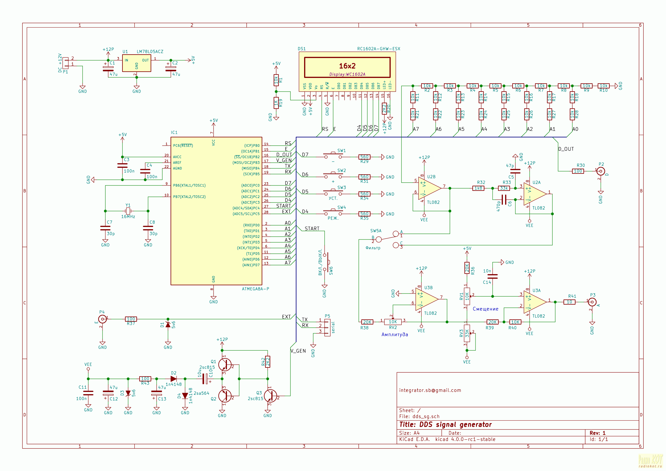Select capacitor C5 47p
666x471 pixels.
(515, 171)
